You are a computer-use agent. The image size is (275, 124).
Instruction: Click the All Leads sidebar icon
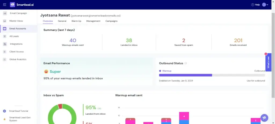pos(5,36)
